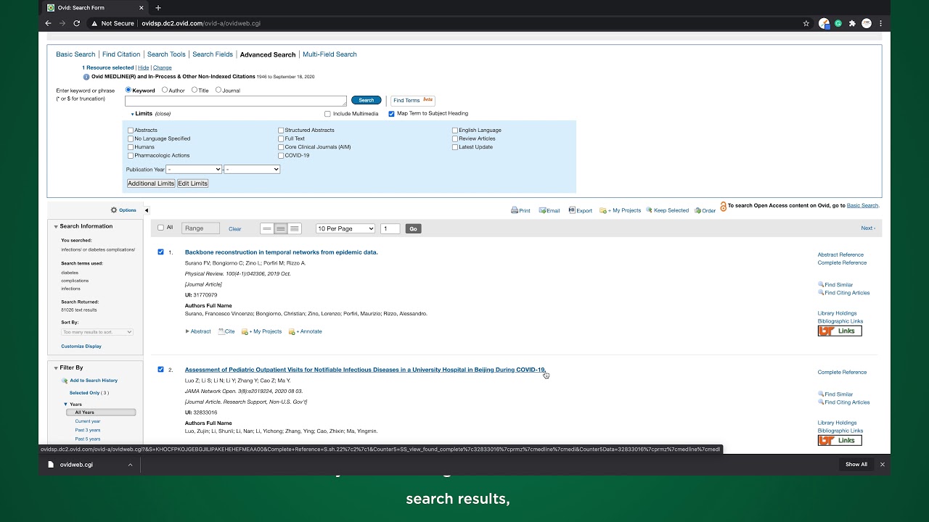Check the English Language limit

click(x=455, y=130)
